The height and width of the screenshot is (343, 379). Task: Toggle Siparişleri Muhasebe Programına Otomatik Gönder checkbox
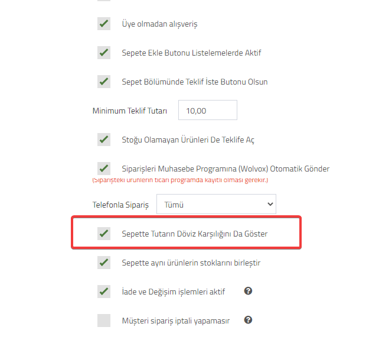click(104, 169)
